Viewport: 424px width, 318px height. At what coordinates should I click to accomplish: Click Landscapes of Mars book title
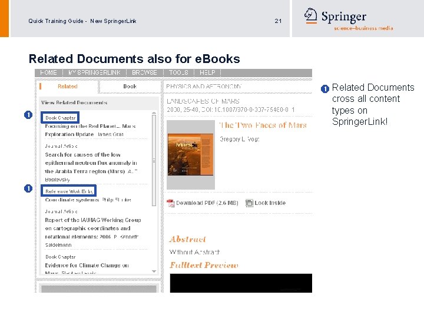(x=203, y=101)
